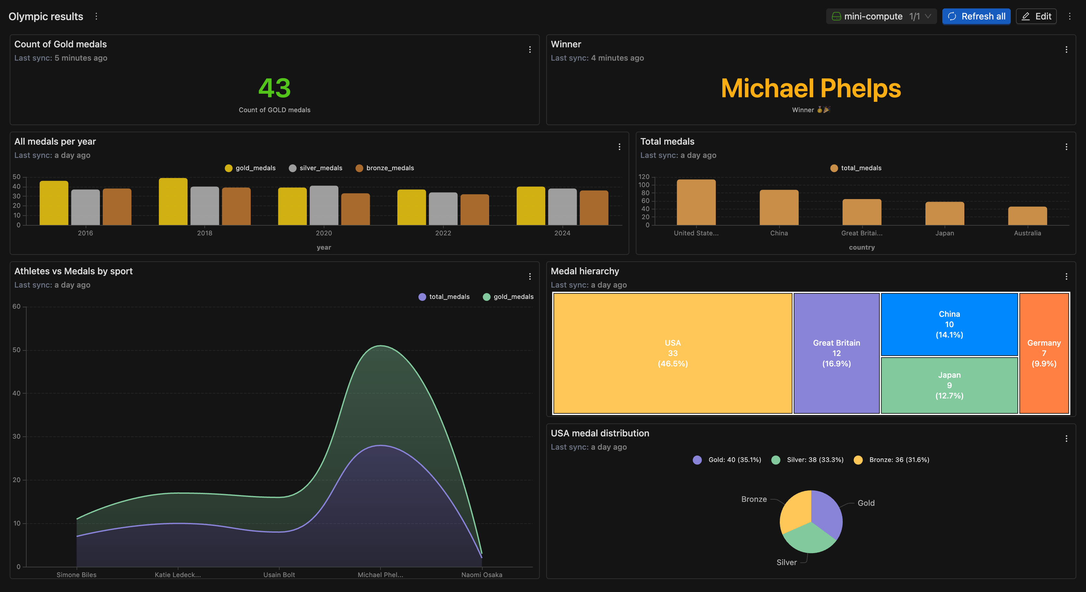Click the Edit button

pos(1036,17)
